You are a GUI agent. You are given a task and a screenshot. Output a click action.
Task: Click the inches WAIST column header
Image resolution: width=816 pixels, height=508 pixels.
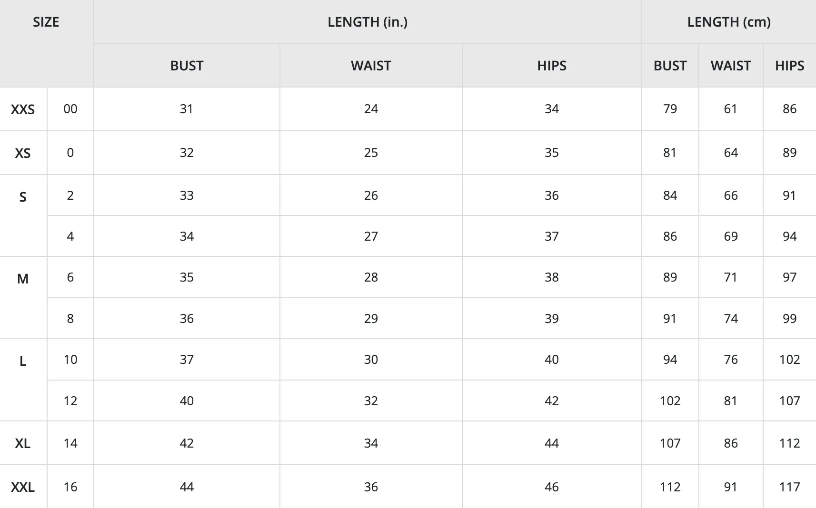[x=371, y=66]
